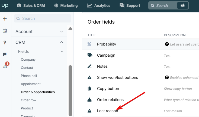This screenshot has width=199, height=117.
Task: Select Order row fields
Action: pyautogui.click(x=28, y=100)
